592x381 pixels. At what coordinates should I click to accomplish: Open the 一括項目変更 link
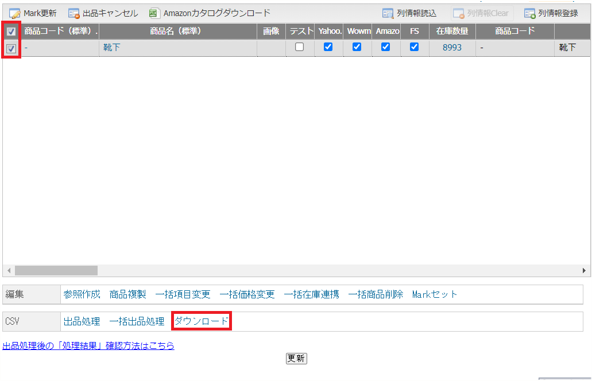[183, 294]
